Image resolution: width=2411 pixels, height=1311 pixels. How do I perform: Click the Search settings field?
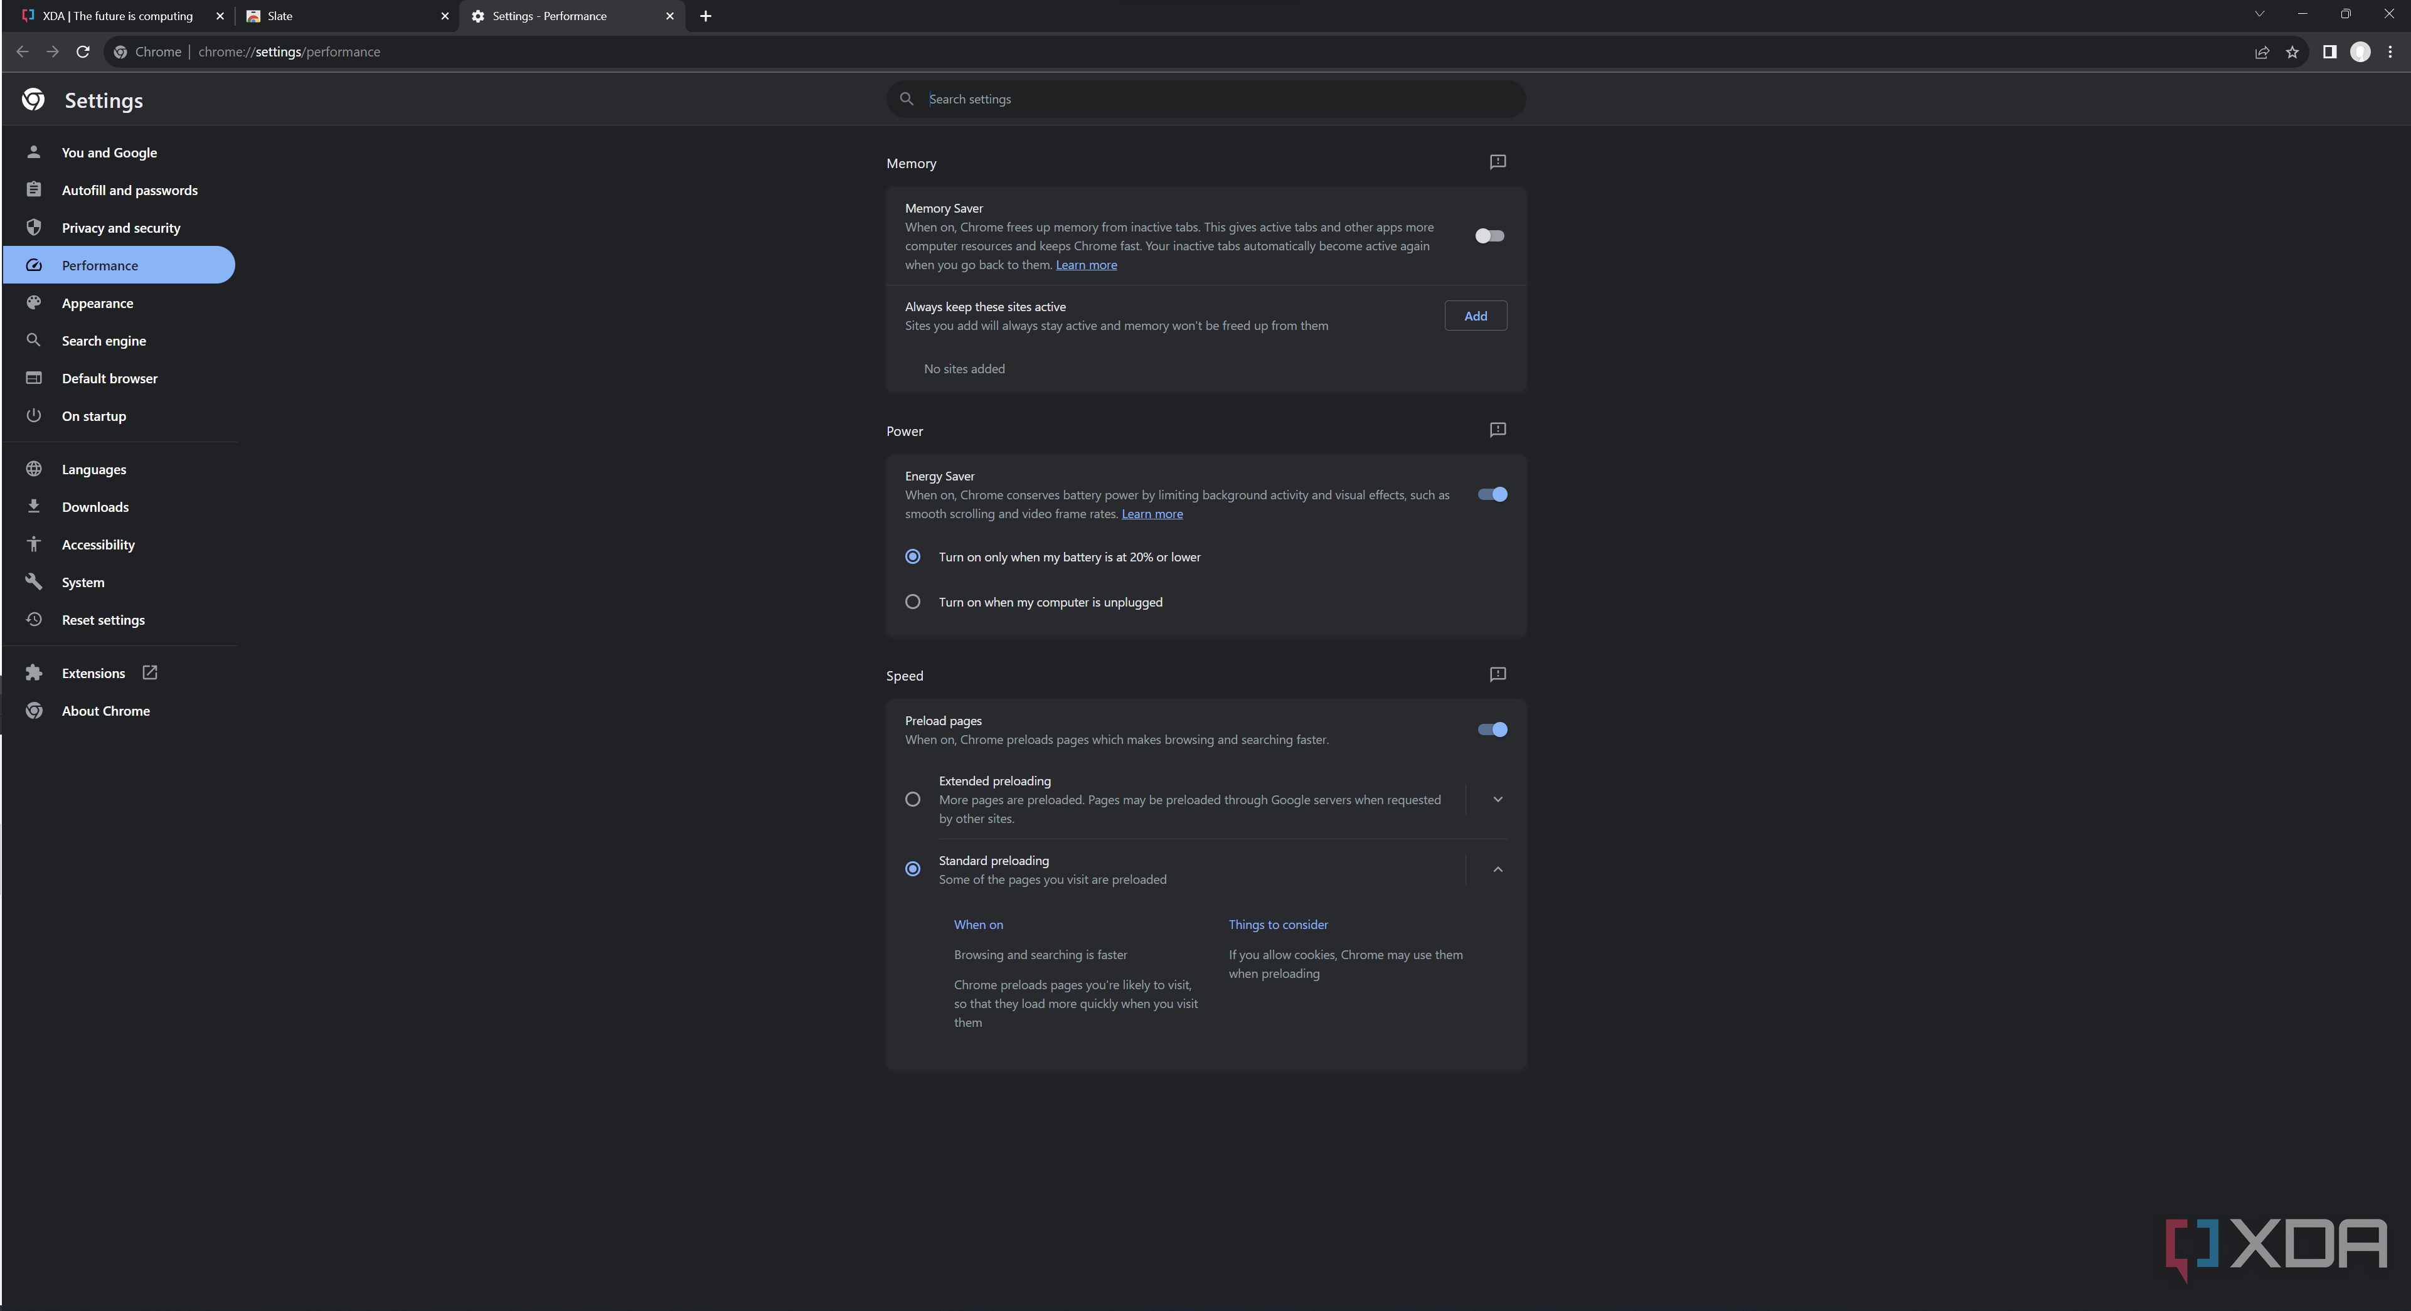click(1206, 98)
